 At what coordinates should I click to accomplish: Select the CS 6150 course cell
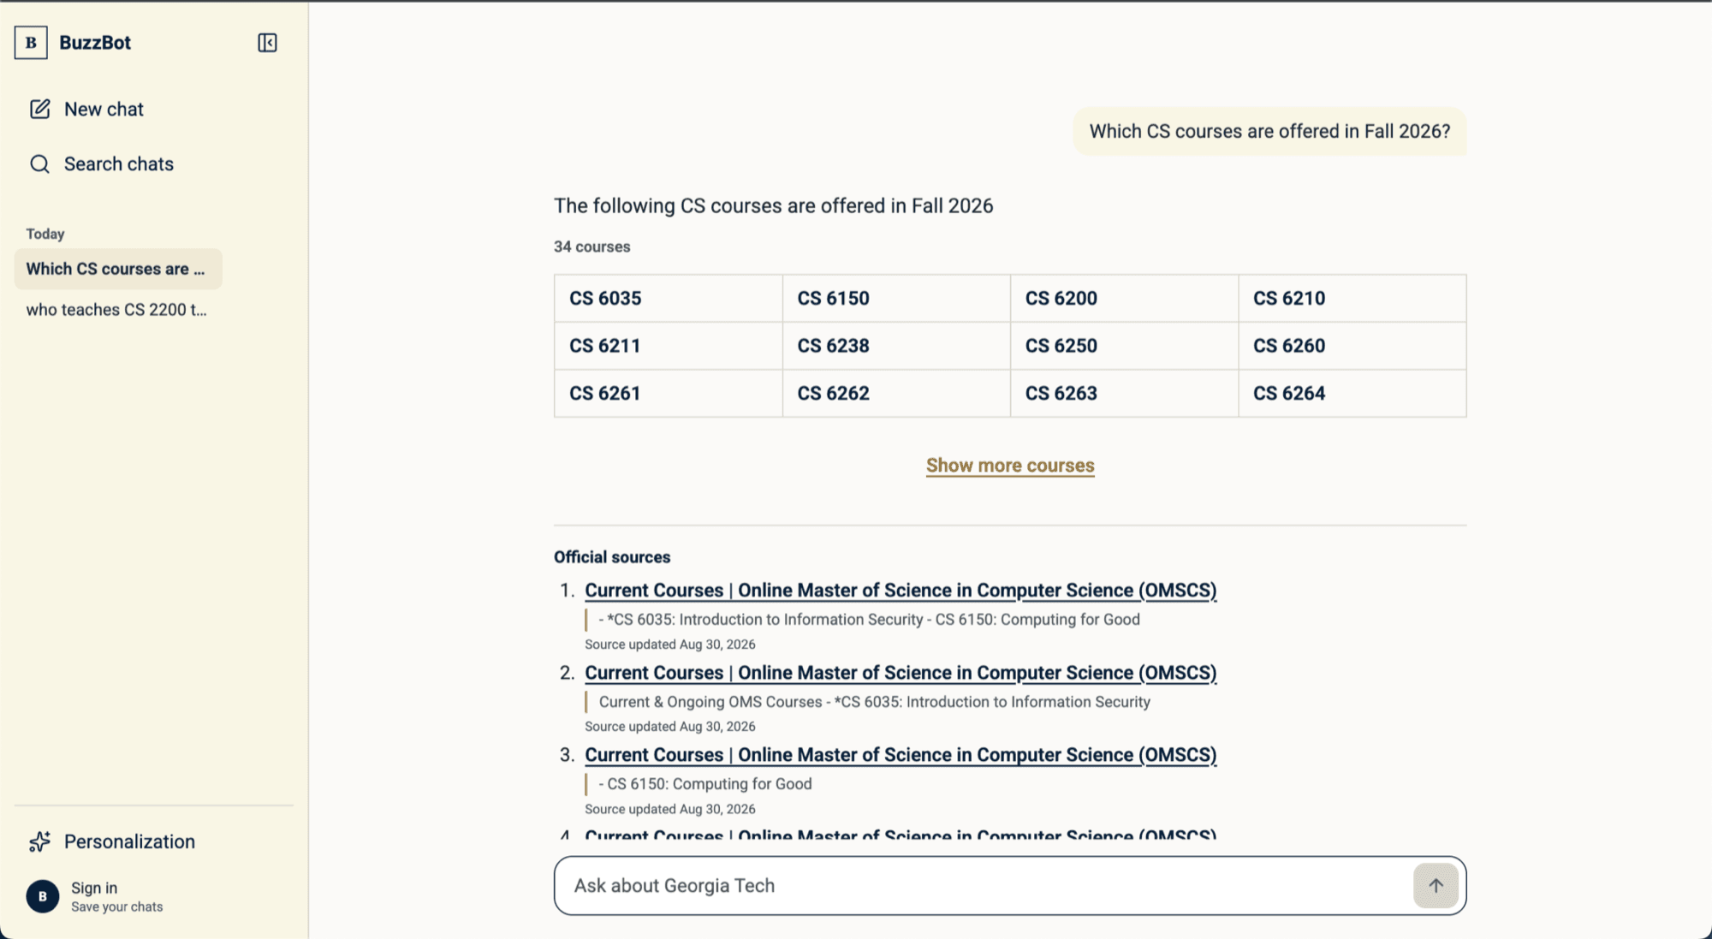(x=896, y=299)
